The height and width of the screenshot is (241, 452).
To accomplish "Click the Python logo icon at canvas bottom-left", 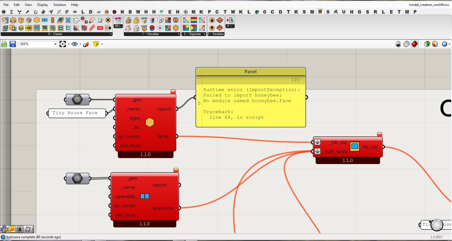I will (x=4, y=229).
